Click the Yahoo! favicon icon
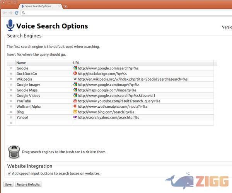The image size is (232, 193). tap(75, 117)
